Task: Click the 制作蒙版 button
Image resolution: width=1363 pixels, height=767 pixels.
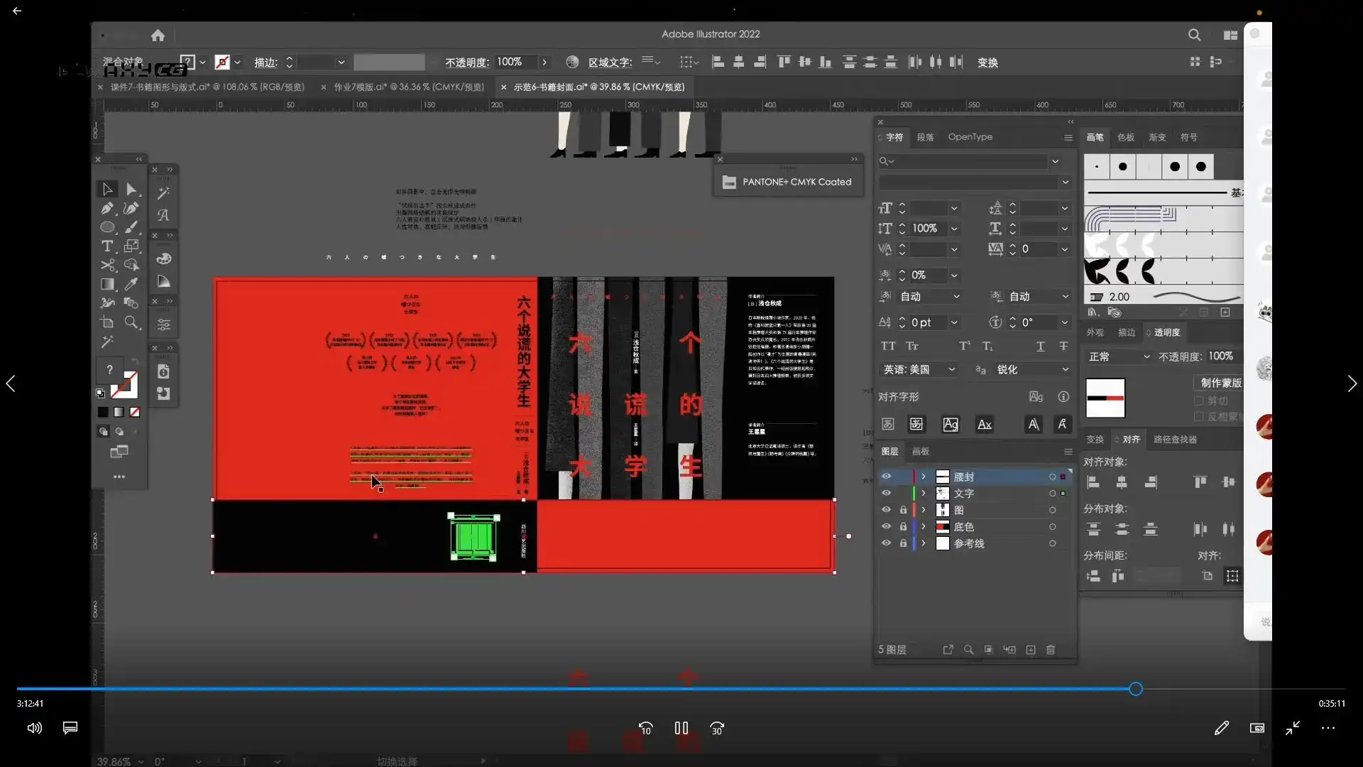Action: pyautogui.click(x=1220, y=383)
